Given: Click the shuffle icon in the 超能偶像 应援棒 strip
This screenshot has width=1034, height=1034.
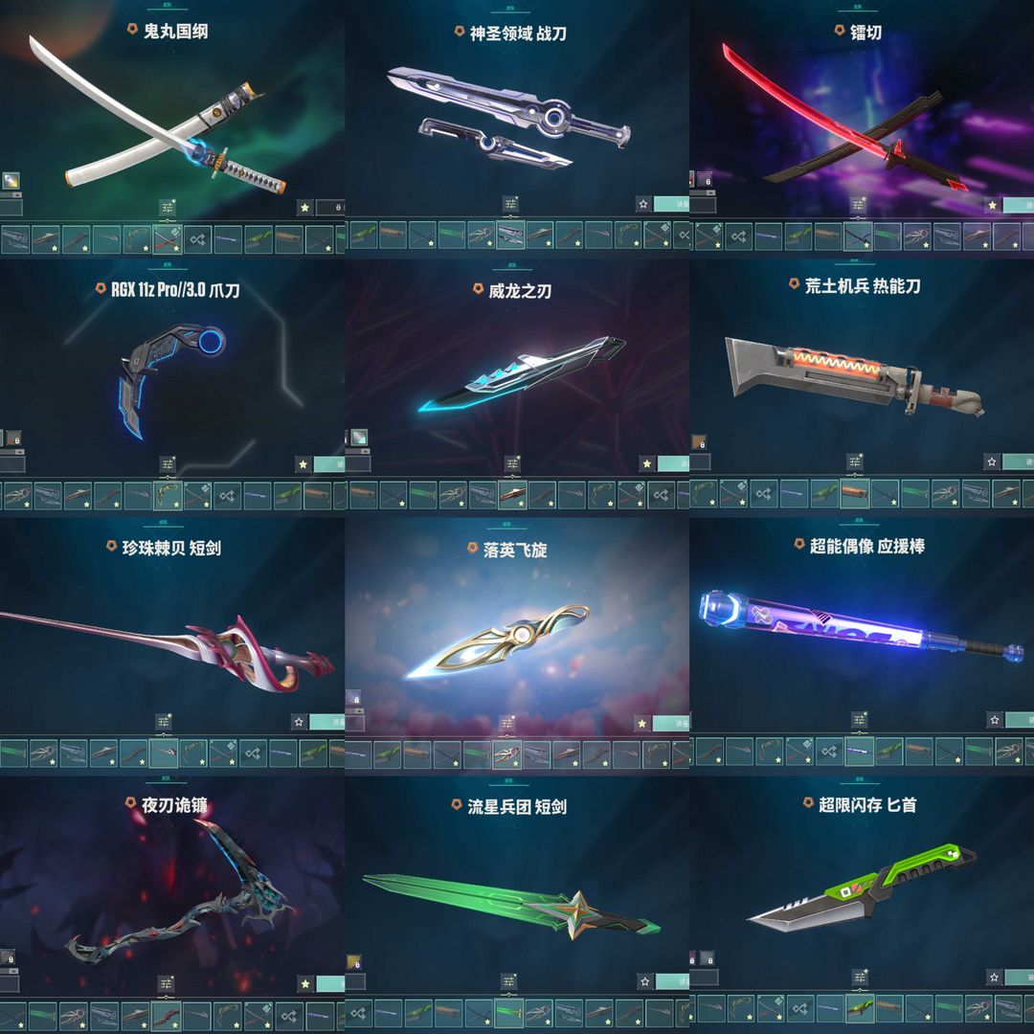Looking at the screenshot, I should (829, 751).
